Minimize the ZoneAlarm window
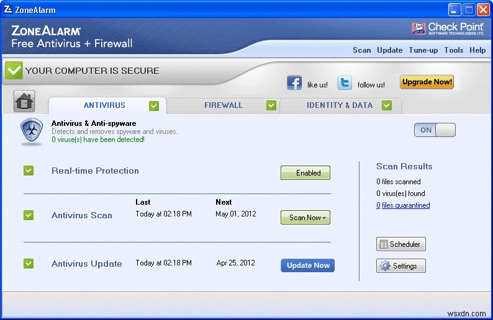Viewport: 493px width, 320px height. (454, 10)
